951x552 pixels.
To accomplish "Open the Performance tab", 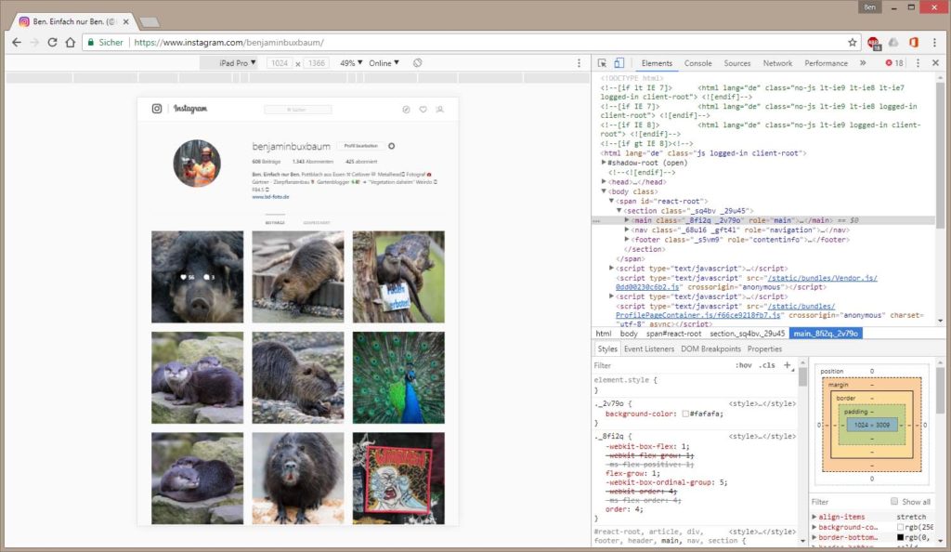I will (x=826, y=63).
